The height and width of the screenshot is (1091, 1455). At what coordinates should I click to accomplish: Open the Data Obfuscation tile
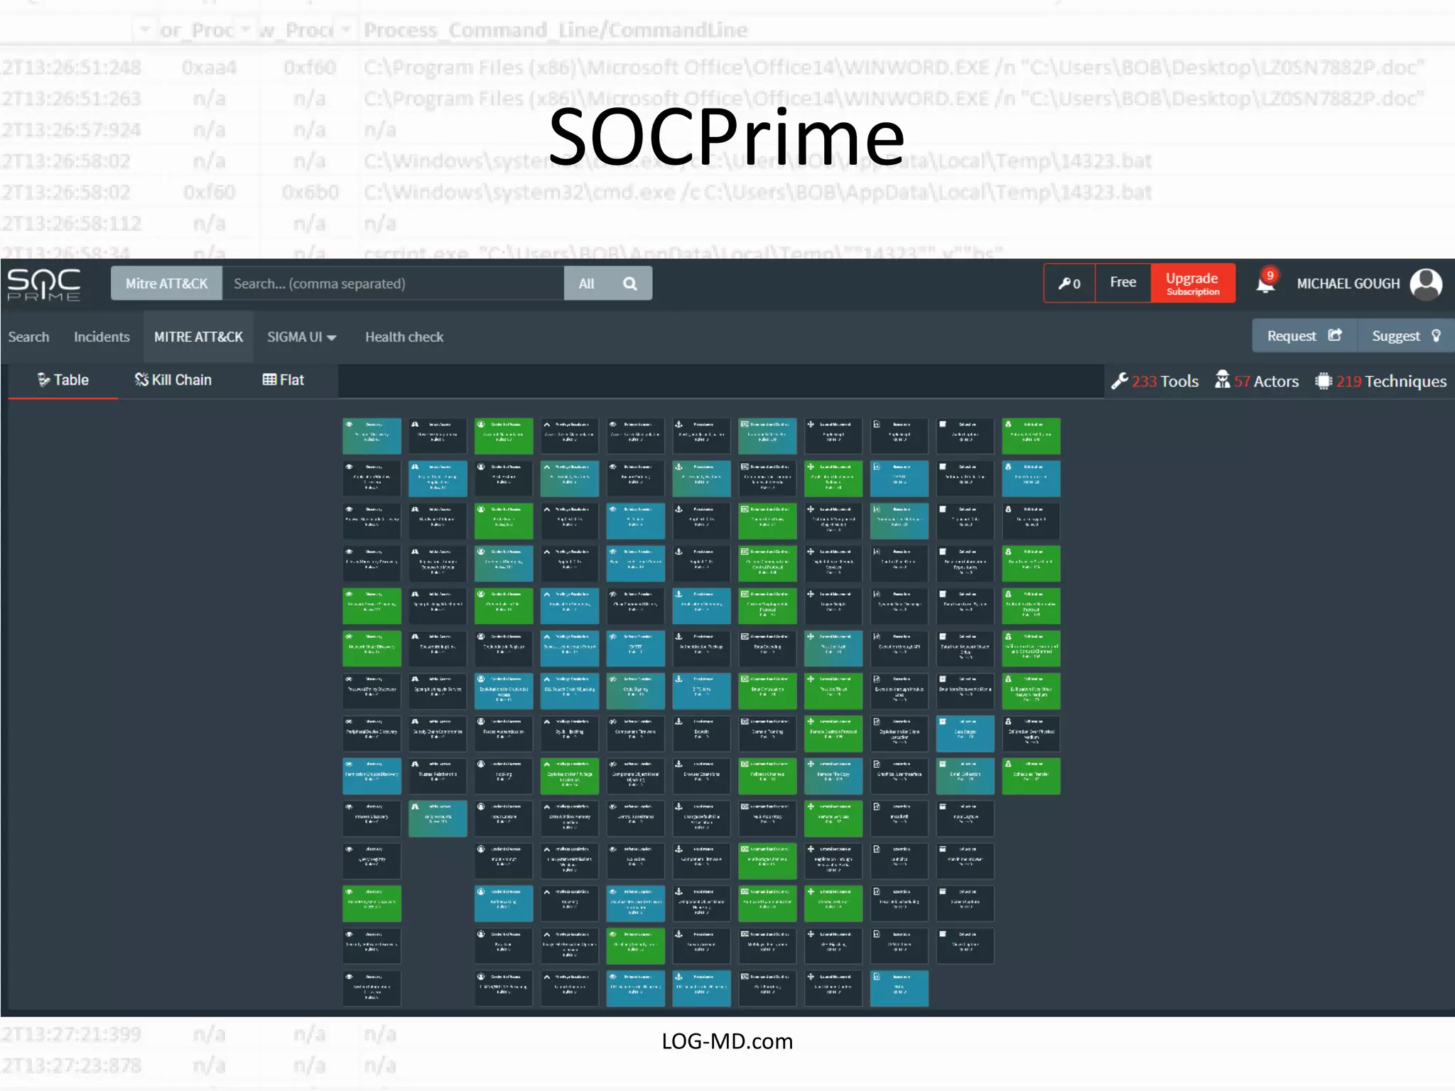[767, 691]
